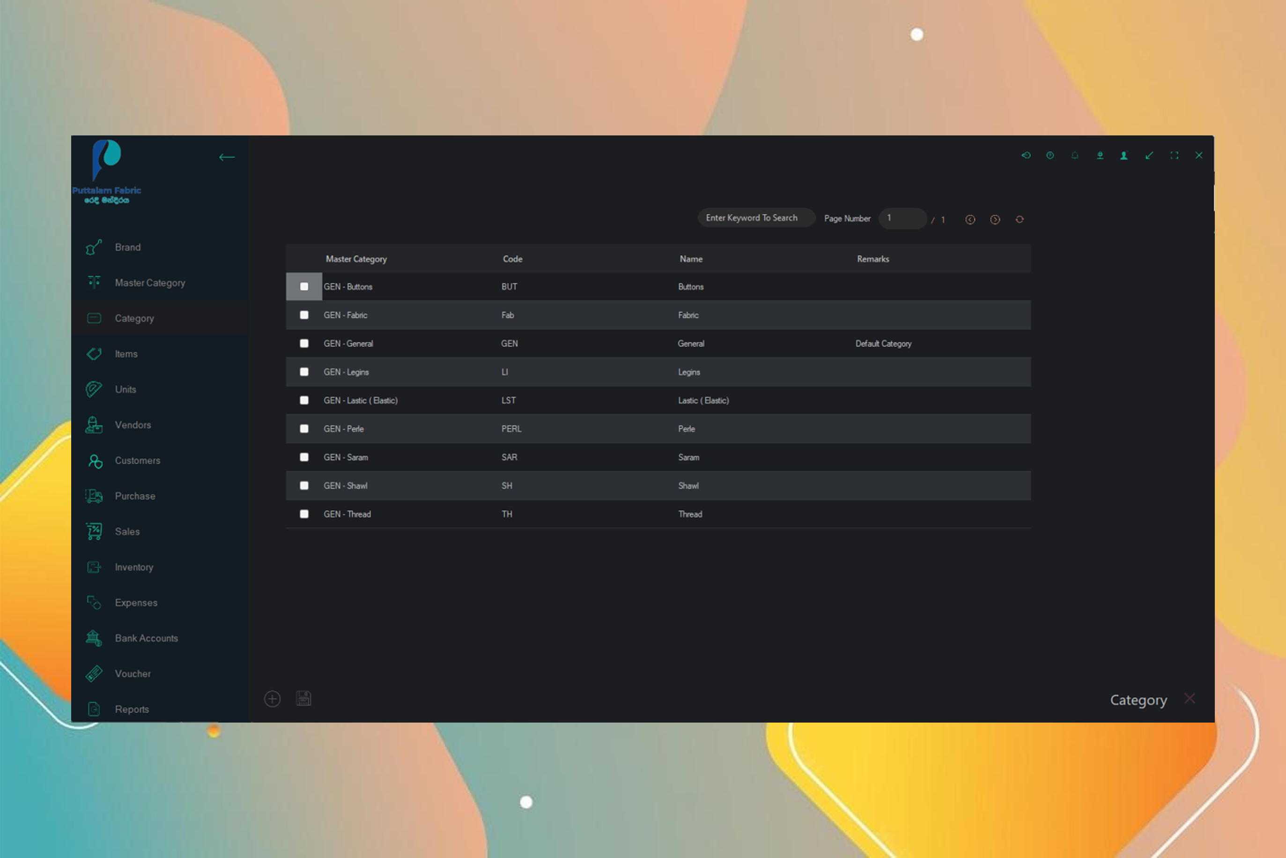Sort by Name column header
The height and width of the screenshot is (858, 1286).
(691, 260)
